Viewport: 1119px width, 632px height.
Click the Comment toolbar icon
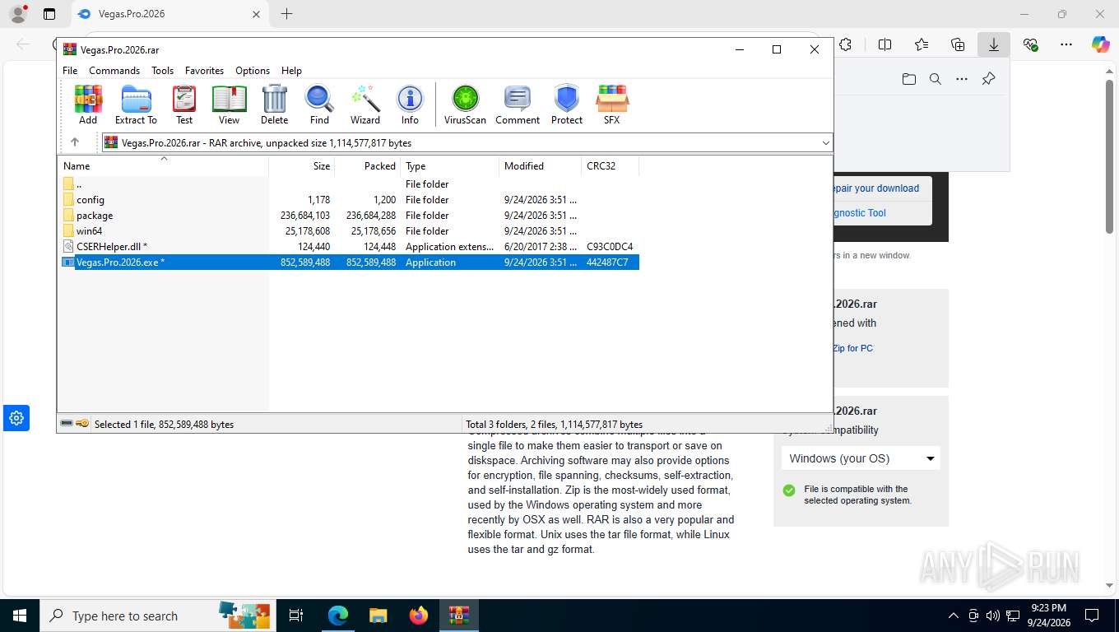pyautogui.click(x=518, y=105)
